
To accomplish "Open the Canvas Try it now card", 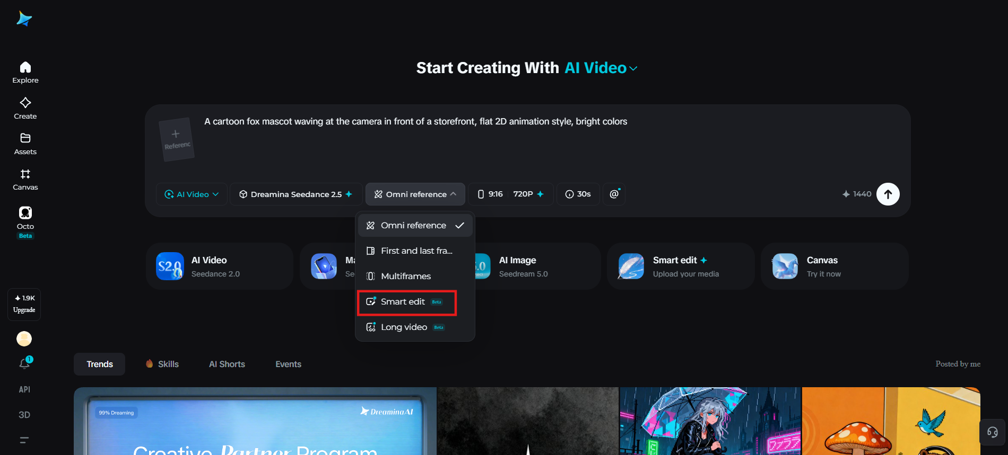I will pyautogui.click(x=835, y=266).
